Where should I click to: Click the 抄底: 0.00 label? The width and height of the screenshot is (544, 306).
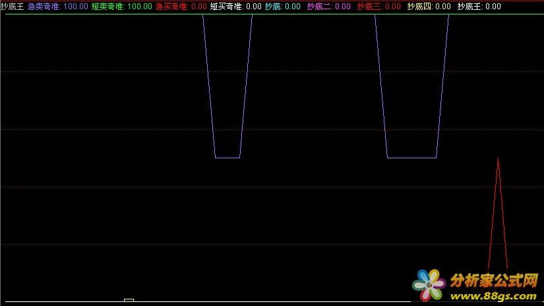pyautogui.click(x=282, y=6)
